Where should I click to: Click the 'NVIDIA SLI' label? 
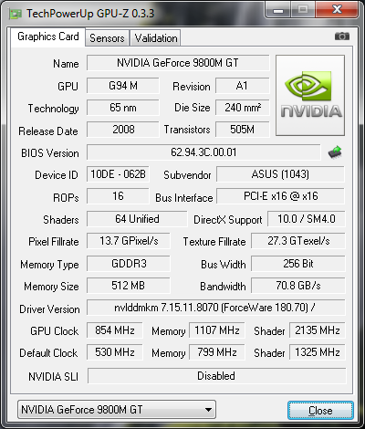53,377
